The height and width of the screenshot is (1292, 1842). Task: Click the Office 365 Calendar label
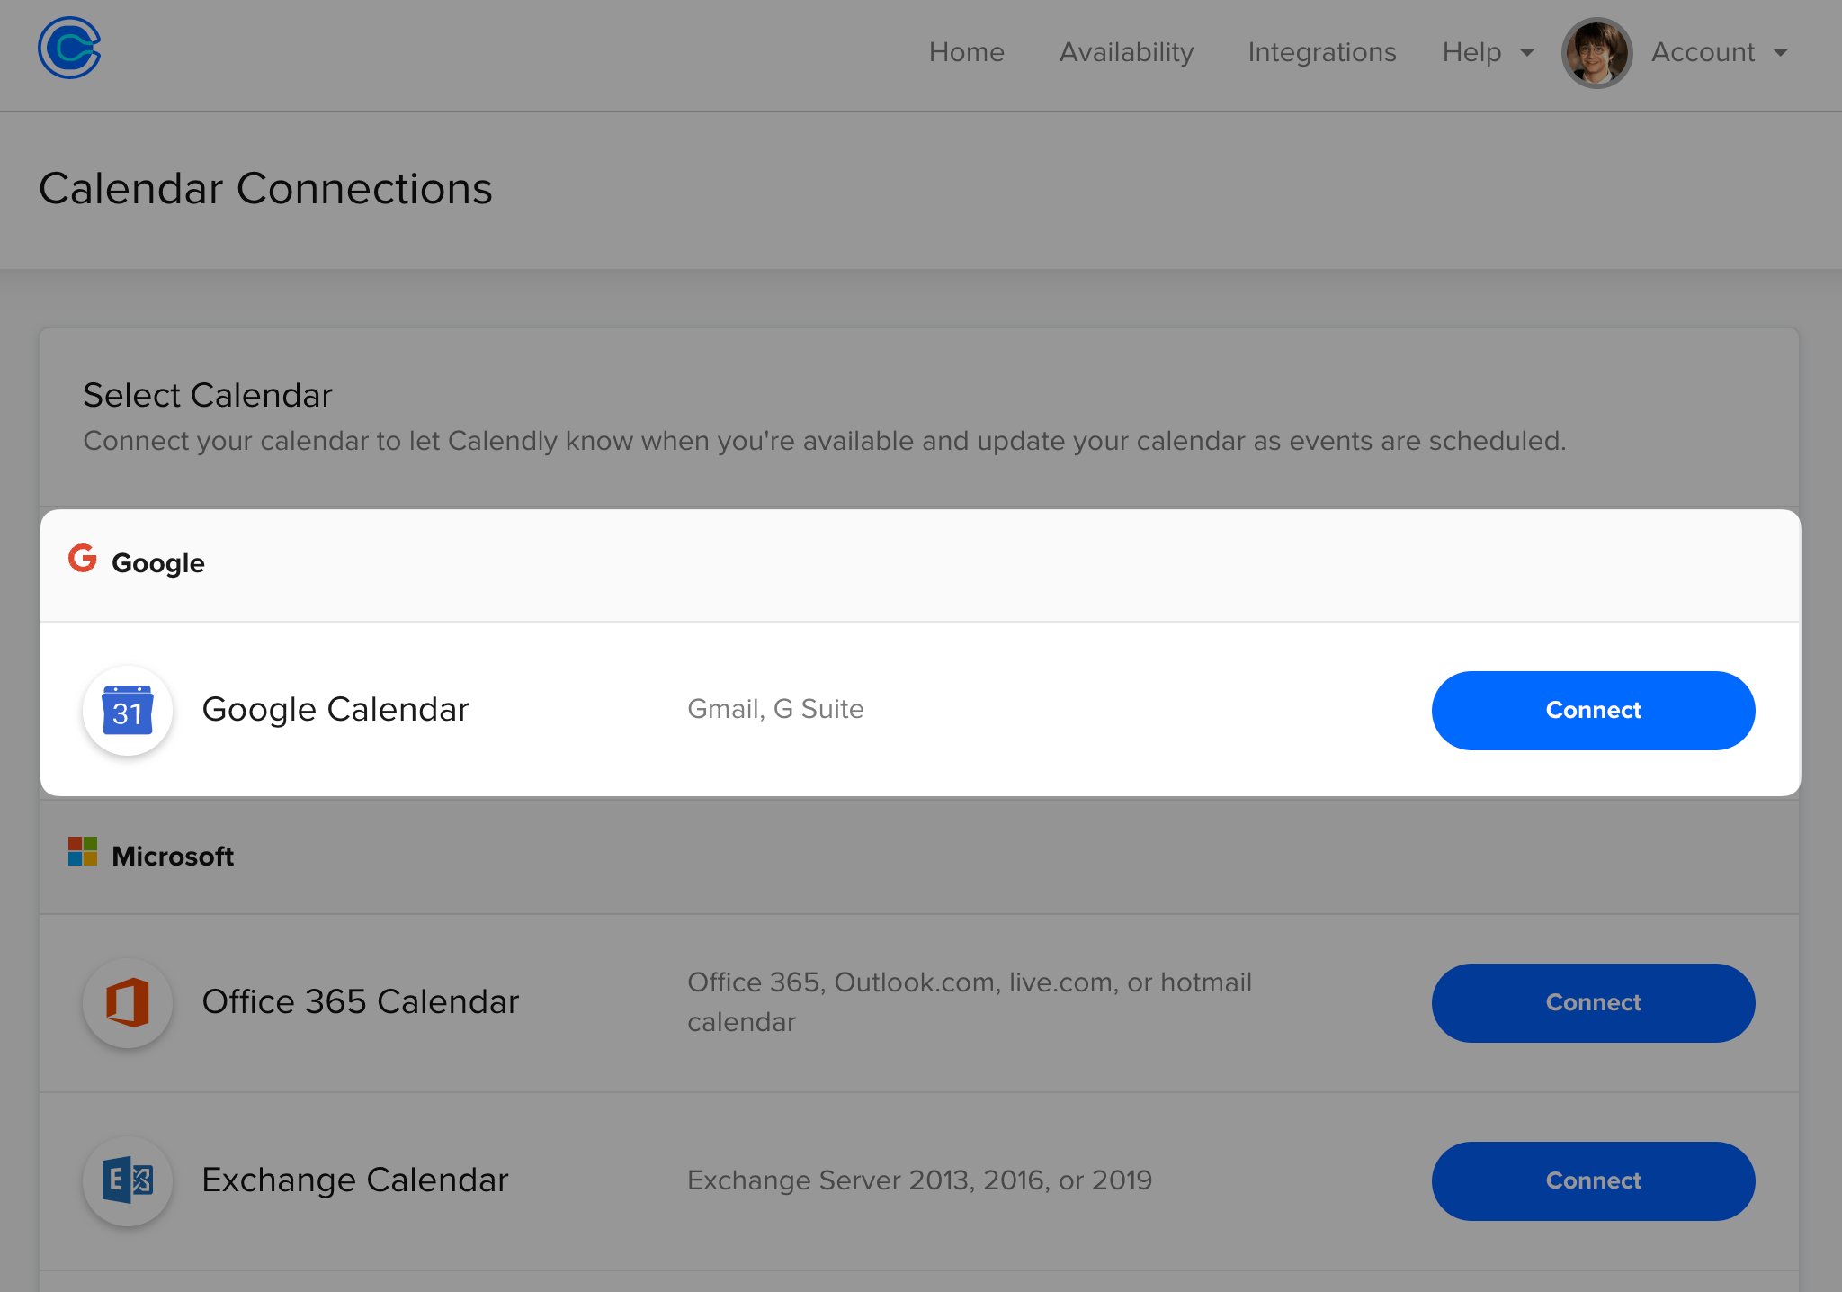coord(360,1001)
